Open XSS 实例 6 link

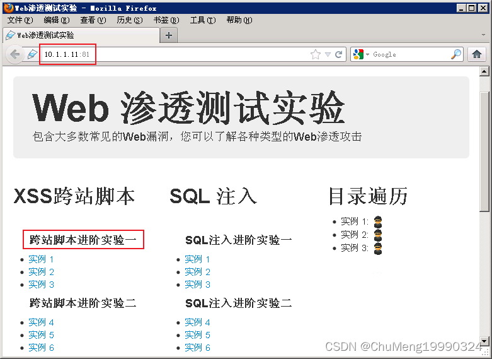(41, 348)
